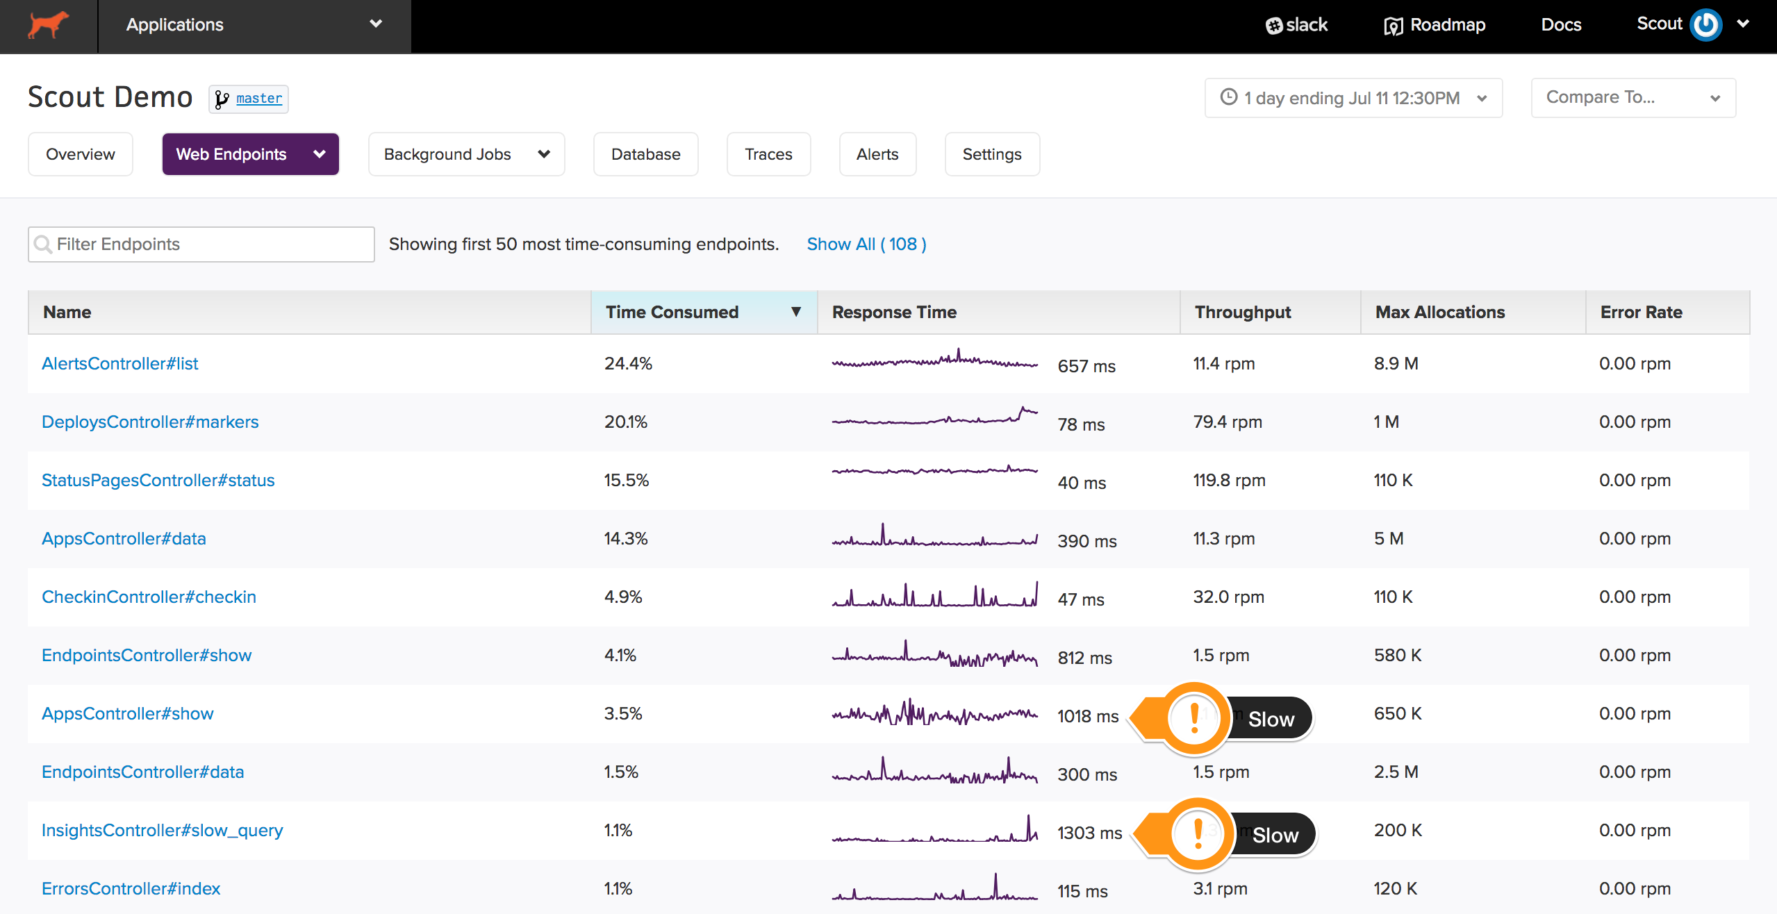The height and width of the screenshot is (914, 1777).
Task: Open the DeploysController#markers endpoint
Action: coord(150,422)
